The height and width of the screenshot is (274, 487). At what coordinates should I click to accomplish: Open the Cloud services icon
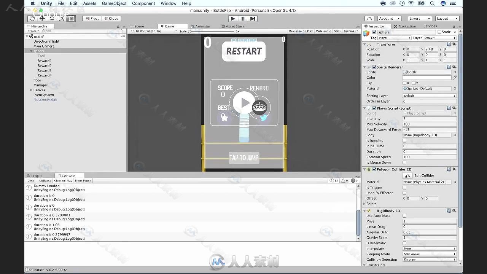click(x=369, y=18)
